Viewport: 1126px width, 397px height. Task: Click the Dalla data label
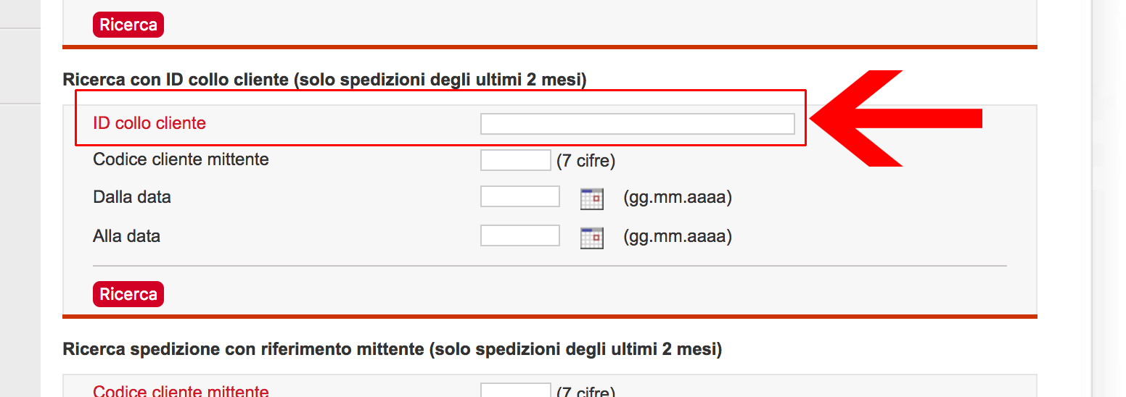(x=132, y=197)
